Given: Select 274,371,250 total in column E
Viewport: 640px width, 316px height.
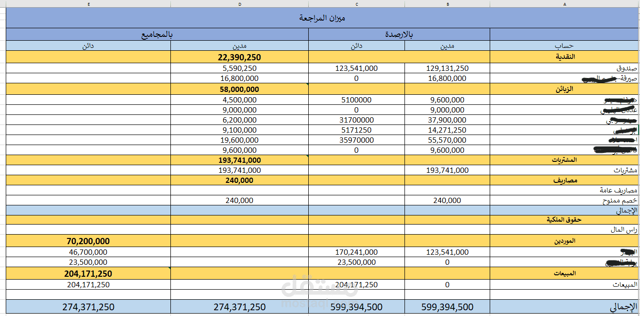Looking at the screenshot, I should coord(89,307).
